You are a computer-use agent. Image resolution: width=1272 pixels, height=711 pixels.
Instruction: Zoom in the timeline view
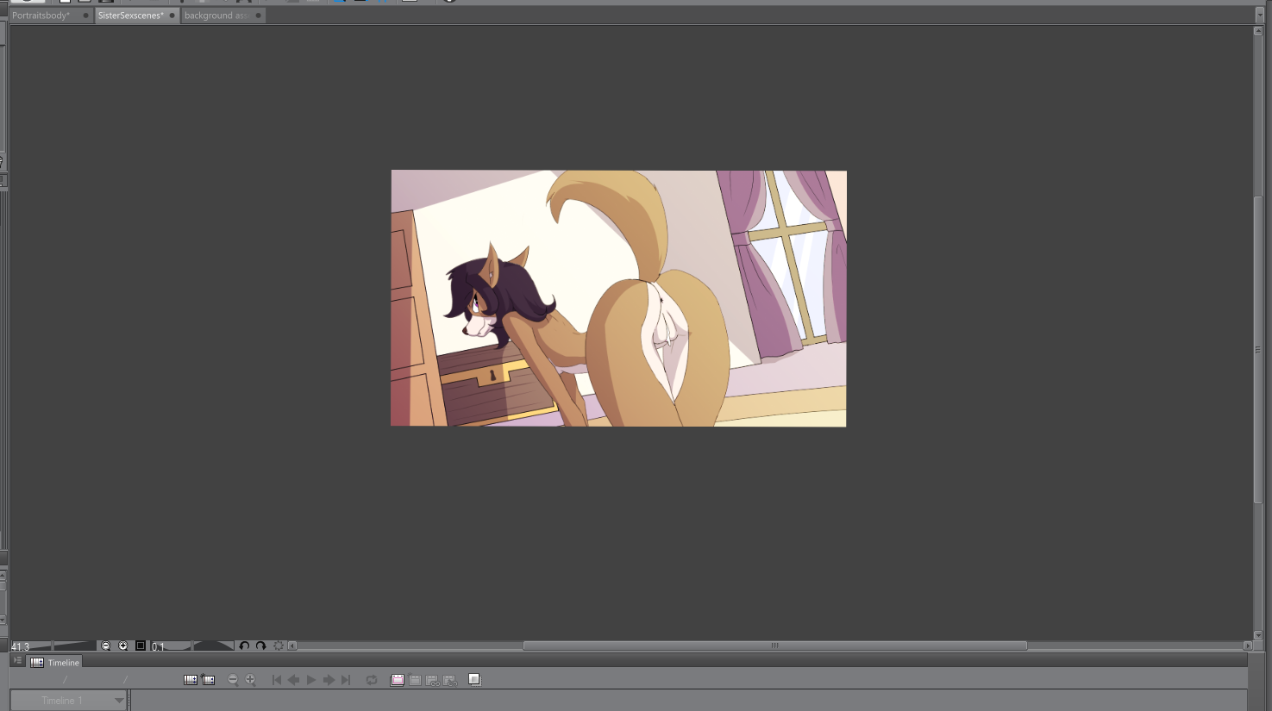[x=250, y=680]
